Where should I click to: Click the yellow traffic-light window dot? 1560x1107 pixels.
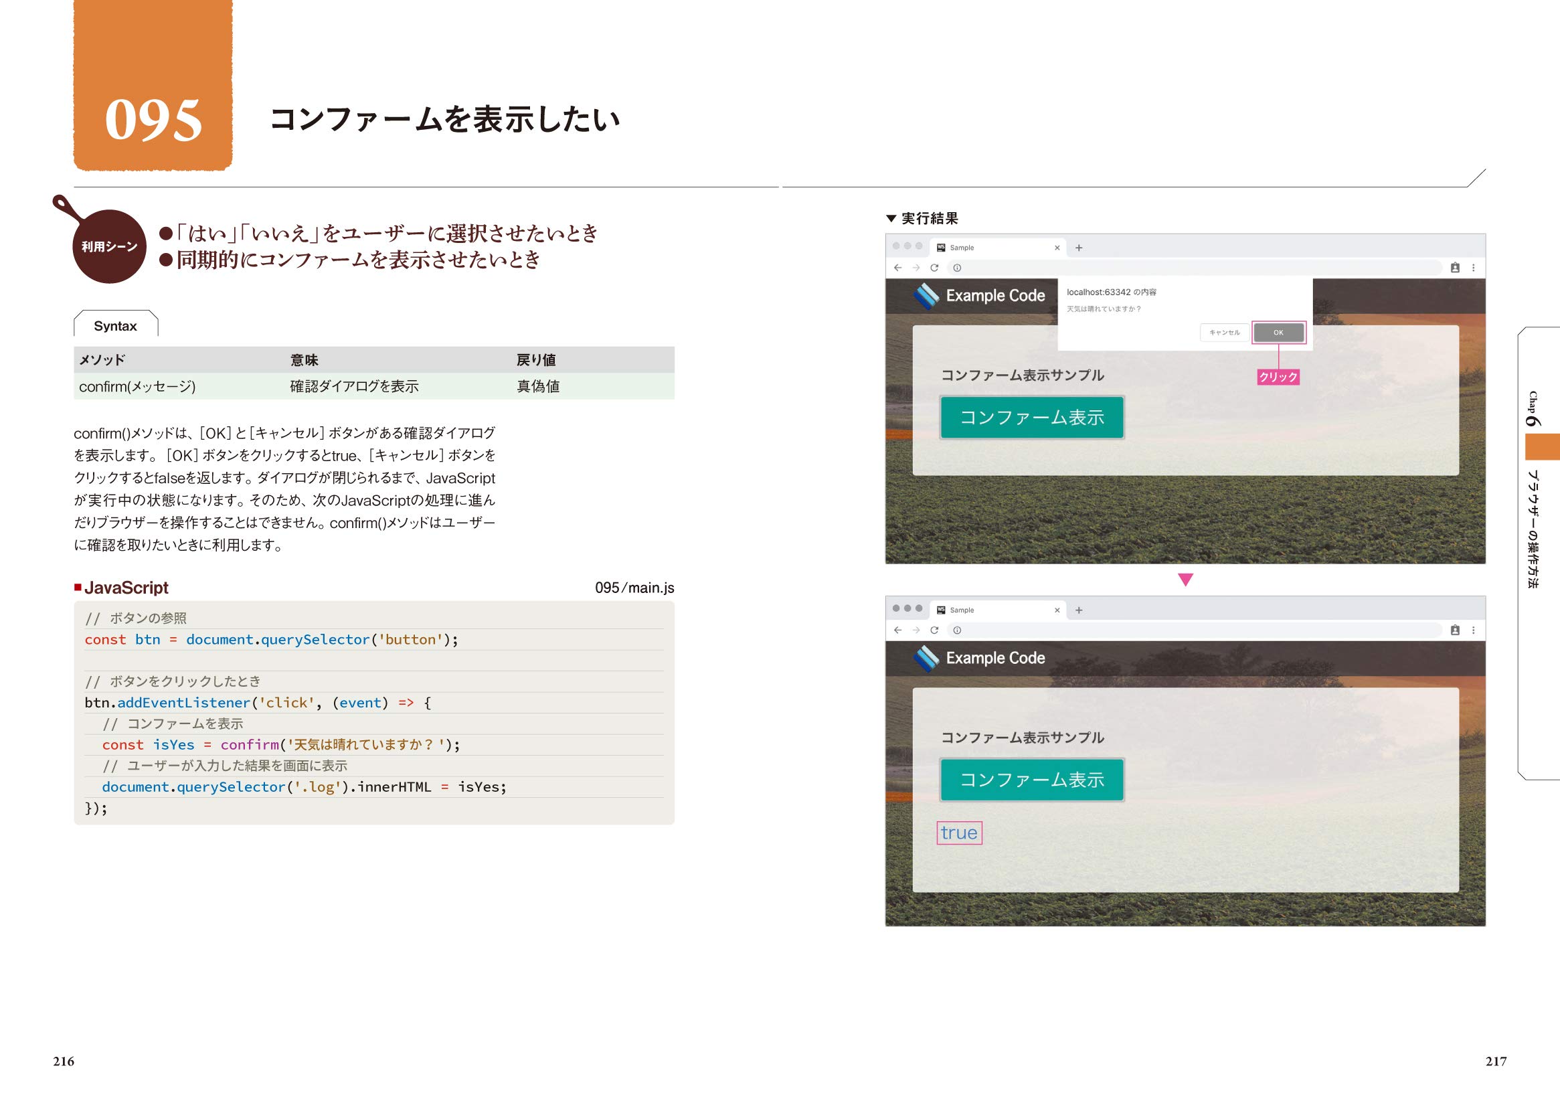pyautogui.click(x=907, y=247)
